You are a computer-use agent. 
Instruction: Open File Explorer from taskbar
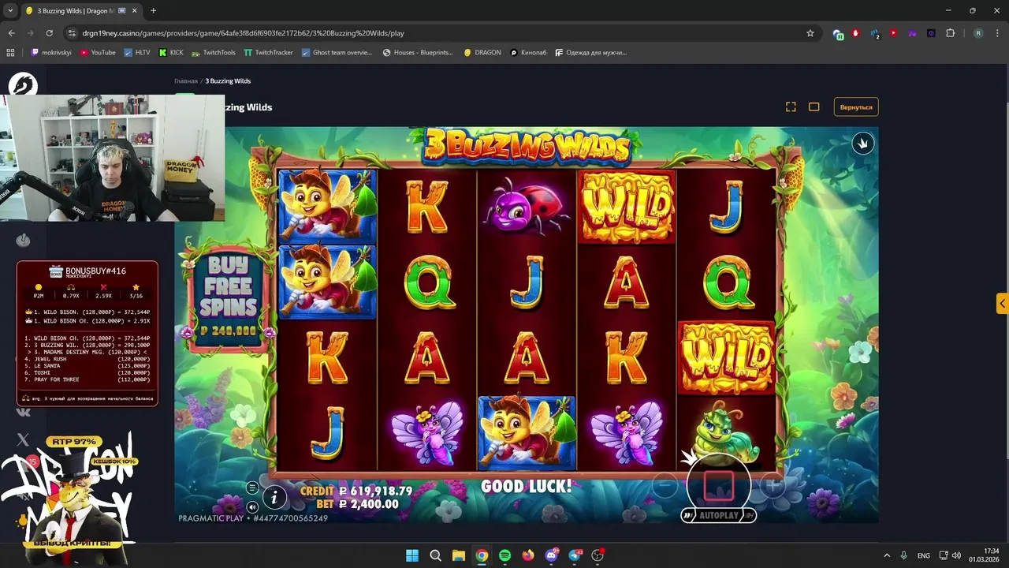(x=459, y=555)
